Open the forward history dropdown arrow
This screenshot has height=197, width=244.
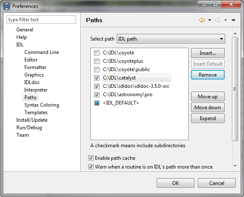pyautogui.click(x=226, y=20)
